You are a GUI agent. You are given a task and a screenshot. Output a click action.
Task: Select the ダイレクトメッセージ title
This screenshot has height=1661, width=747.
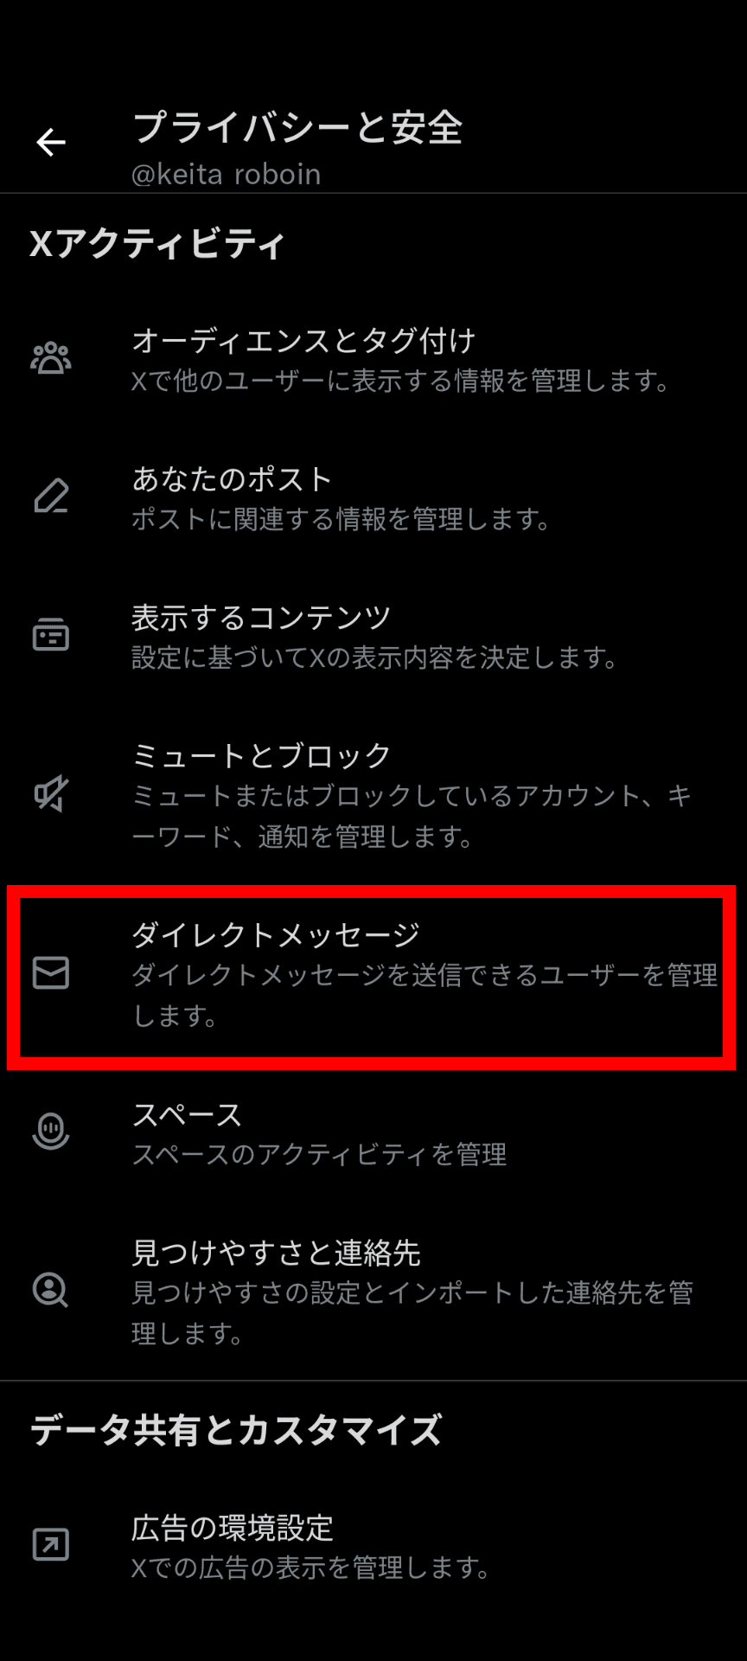tap(276, 935)
